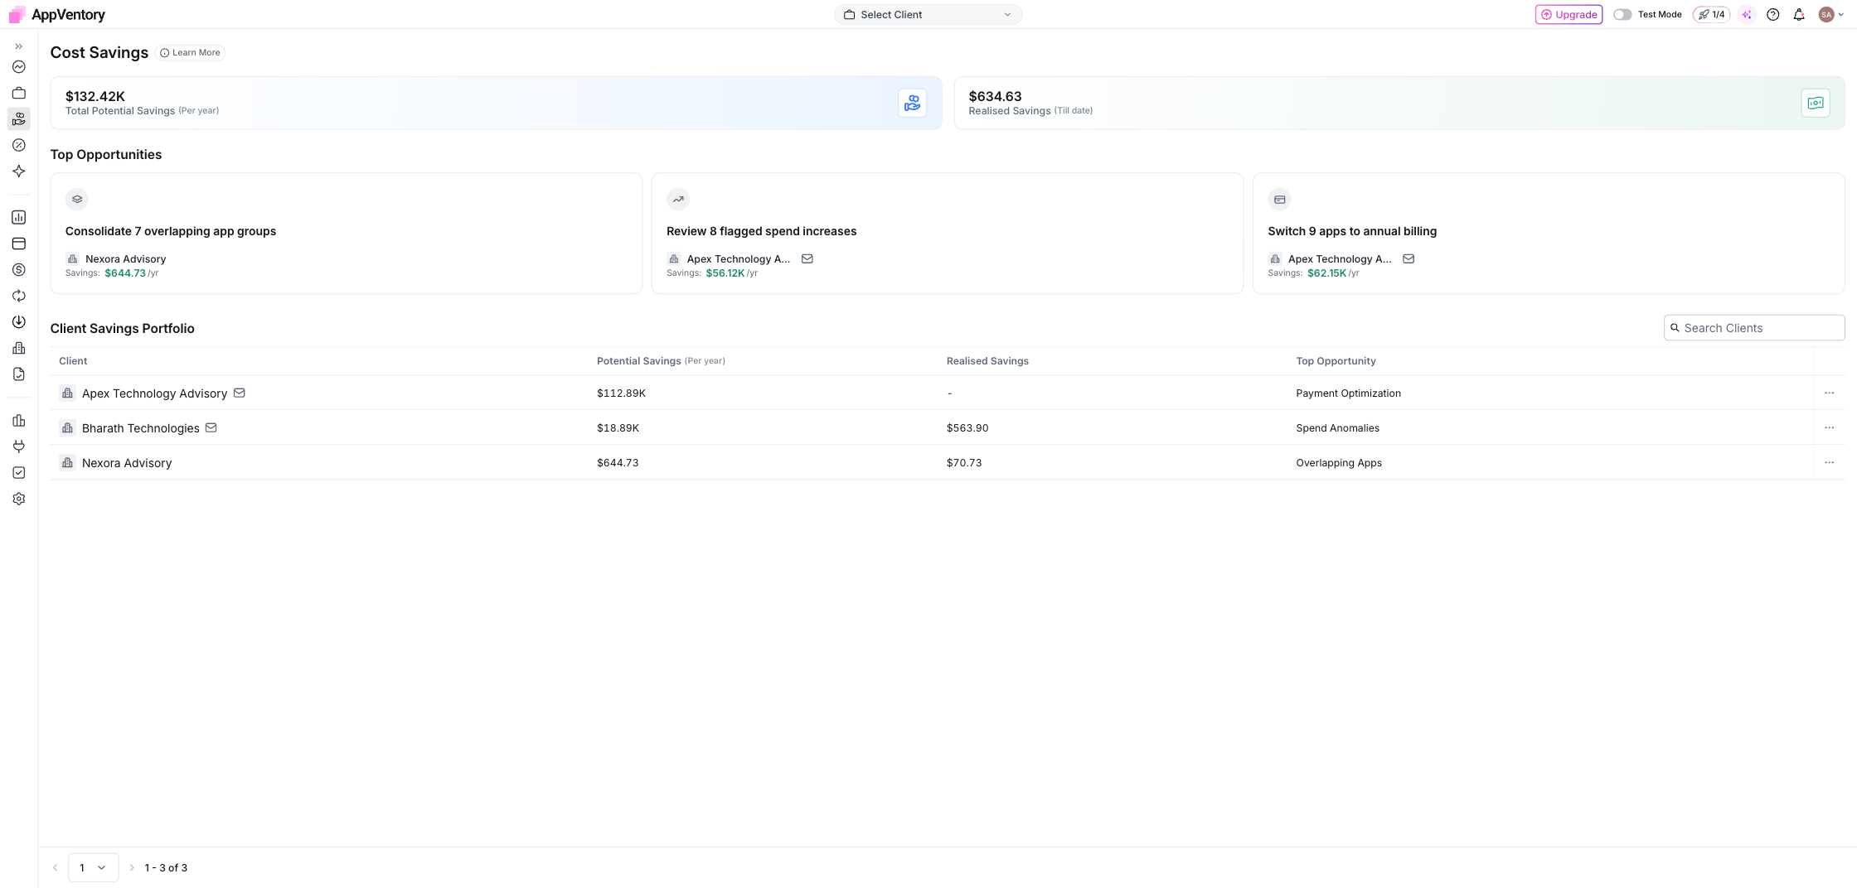Viewport: 1857px width, 888px height.
Task: Click the $634.63 realised savings figure
Action: [995, 96]
